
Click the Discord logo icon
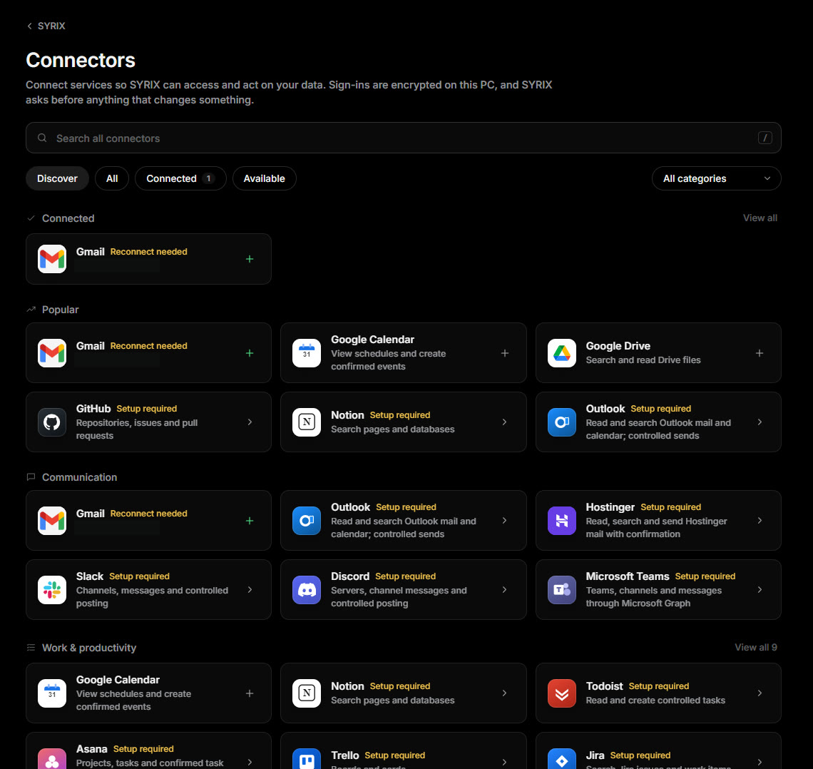pyautogui.click(x=307, y=589)
